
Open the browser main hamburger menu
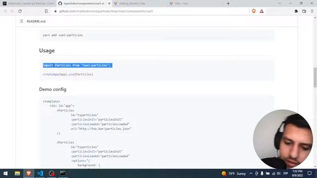pyautogui.click(x=312, y=11)
